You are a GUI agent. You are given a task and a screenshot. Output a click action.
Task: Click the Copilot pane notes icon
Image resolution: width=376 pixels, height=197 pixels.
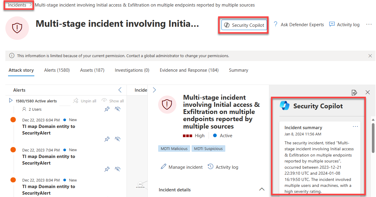354,93
